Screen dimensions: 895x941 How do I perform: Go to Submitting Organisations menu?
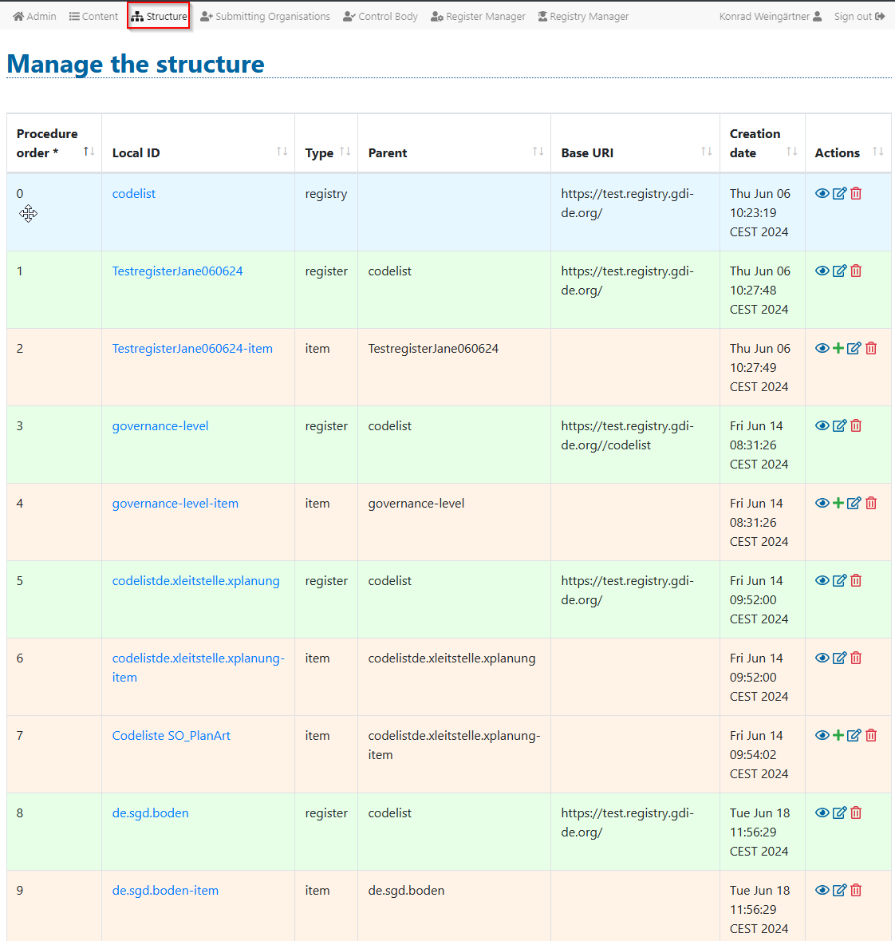pos(265,16)
